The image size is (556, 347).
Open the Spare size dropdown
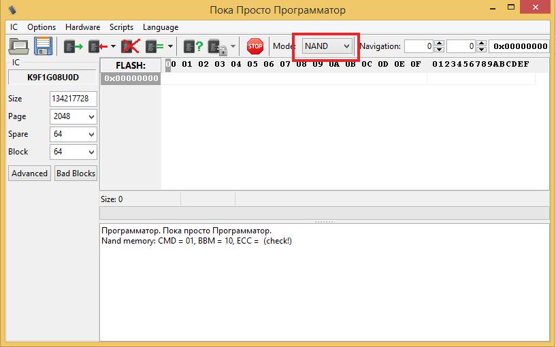(x=73, y=134)
